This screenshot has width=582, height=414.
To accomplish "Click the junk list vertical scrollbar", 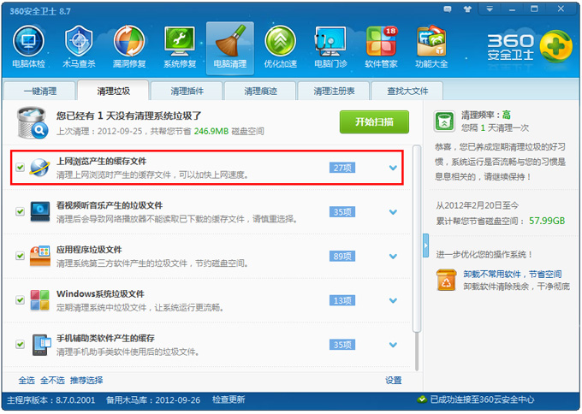I will (x=417, y=239).
